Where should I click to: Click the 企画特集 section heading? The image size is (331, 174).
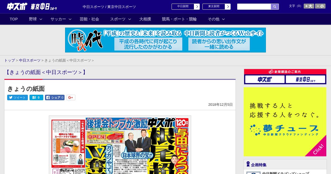(x=259, y=165)
